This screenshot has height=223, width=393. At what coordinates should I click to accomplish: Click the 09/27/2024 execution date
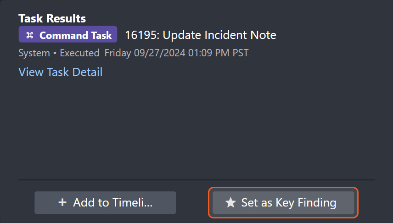coord(159,53)
